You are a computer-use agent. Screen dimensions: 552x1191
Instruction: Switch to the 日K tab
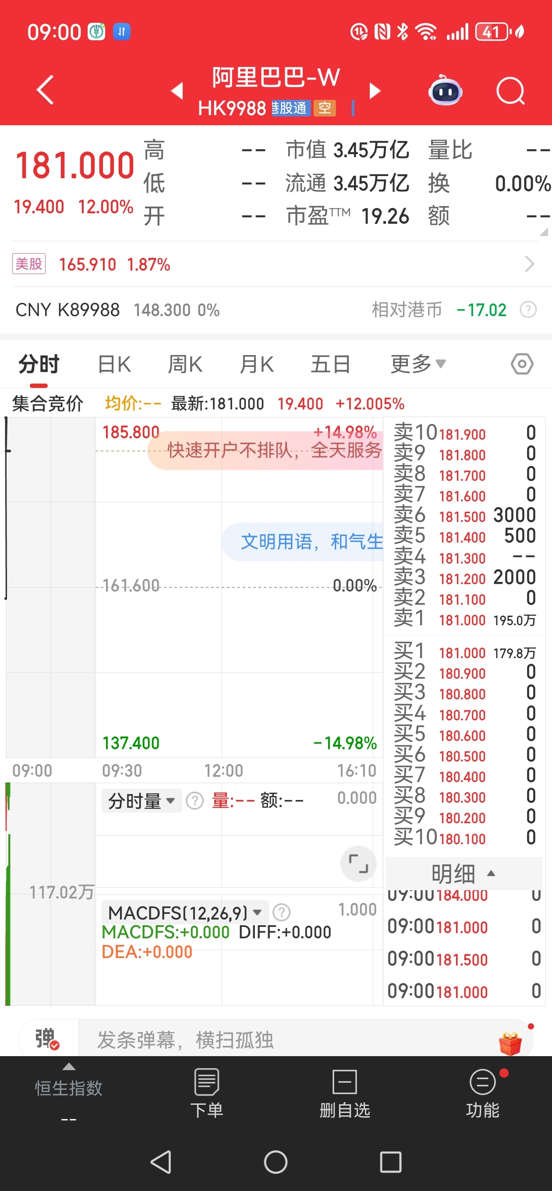coord(114,364)
